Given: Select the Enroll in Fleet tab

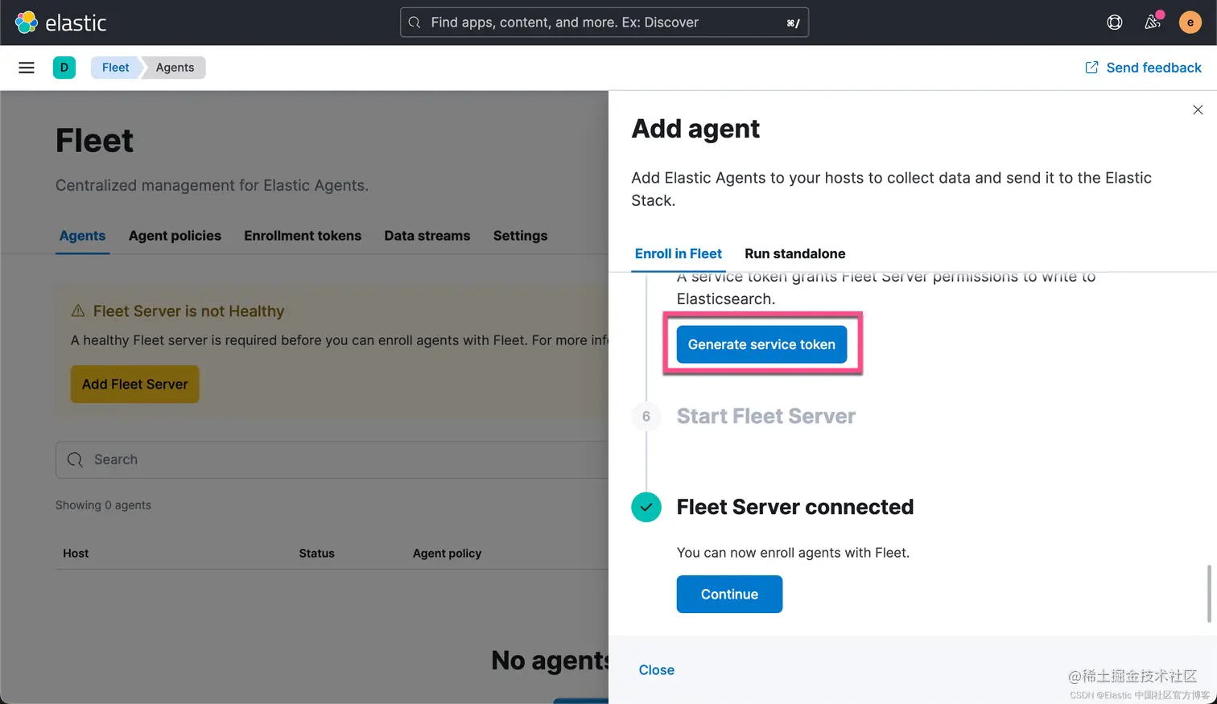Looking at the screenshot, I should [x=679, y=254].
